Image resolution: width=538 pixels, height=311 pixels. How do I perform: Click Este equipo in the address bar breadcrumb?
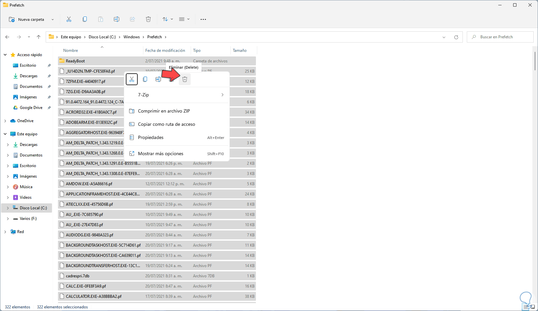point(71,37)
